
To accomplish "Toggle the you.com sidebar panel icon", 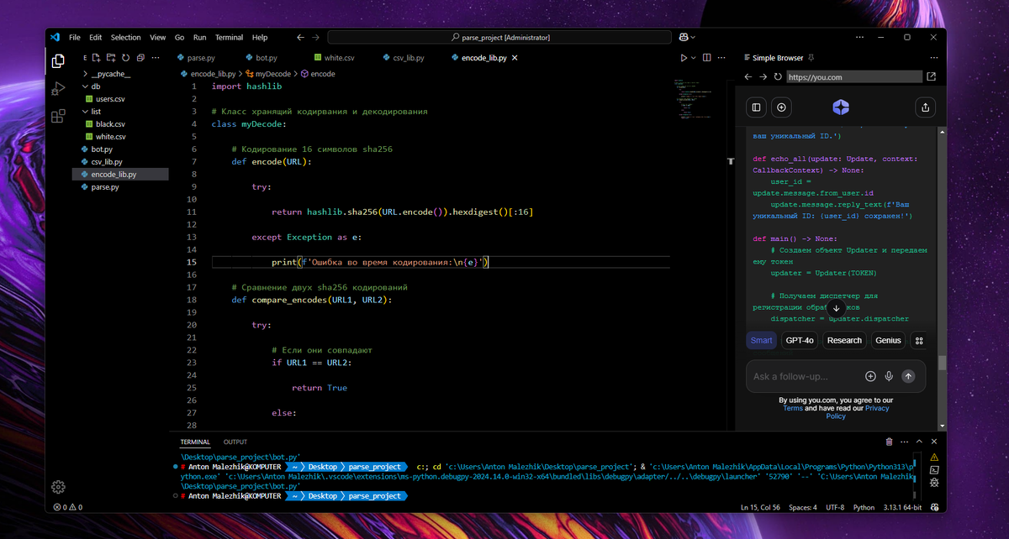I will (x=756, y=107).
